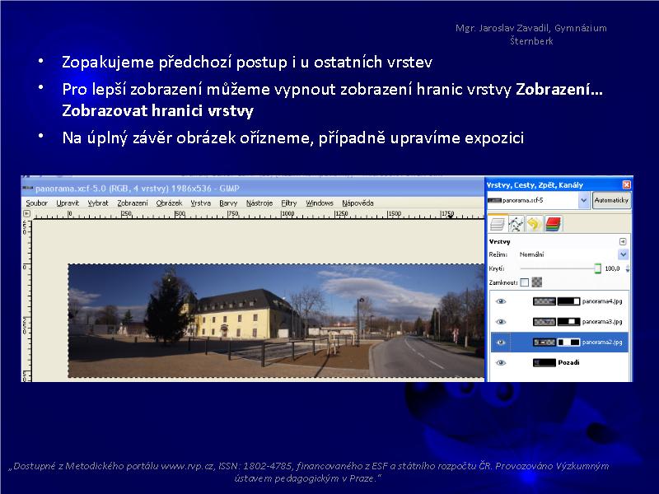Open the Zobrazení menu
The width and height of the screenshot is (659, 494).
tap(133, 203)
